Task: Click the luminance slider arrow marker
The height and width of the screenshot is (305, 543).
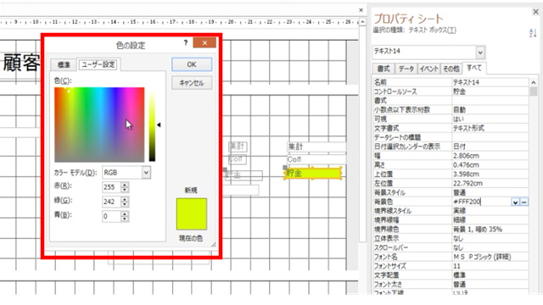Action: point(159,125)
